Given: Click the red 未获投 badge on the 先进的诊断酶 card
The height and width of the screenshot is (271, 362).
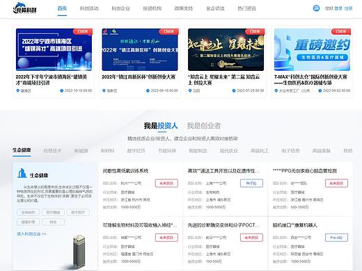Looking at the screenshot, I should point(251,238).
